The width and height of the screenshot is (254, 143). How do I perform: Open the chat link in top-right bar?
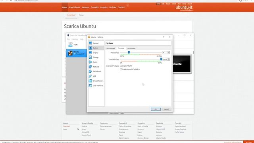point(179,4)
